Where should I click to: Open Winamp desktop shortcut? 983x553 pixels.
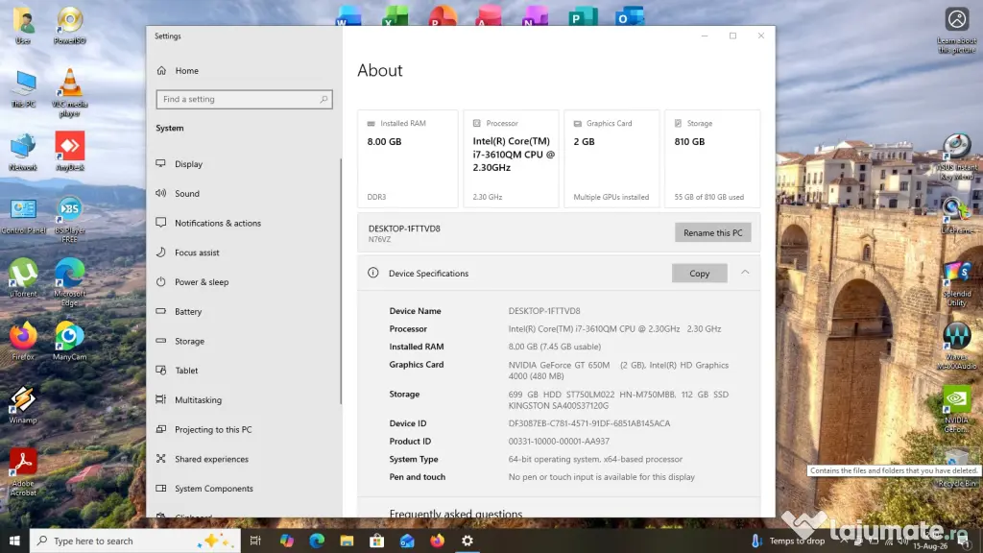click(23, 405)
